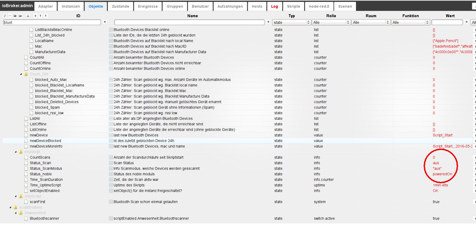Click file icon next to CountAll
The image size is (476, 225).
tap(26, 57)
